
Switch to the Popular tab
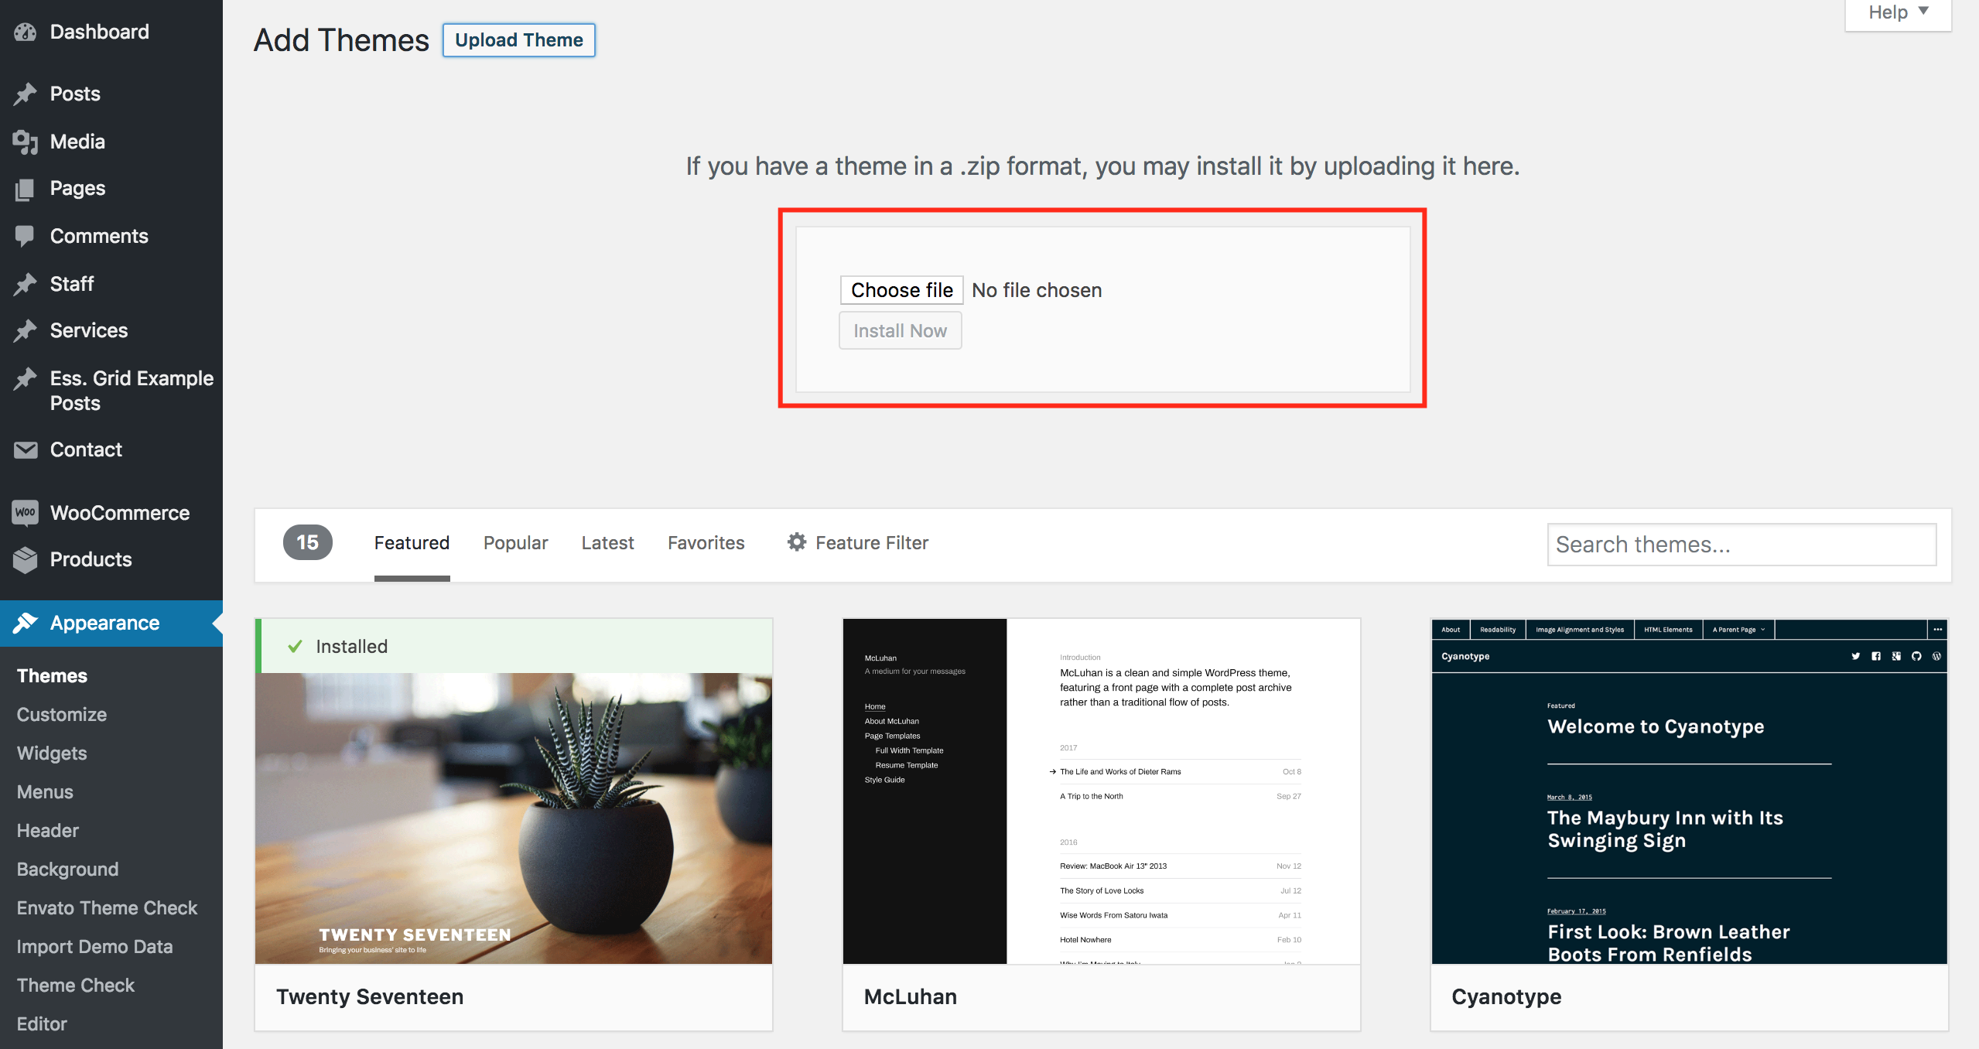[515, 543]
